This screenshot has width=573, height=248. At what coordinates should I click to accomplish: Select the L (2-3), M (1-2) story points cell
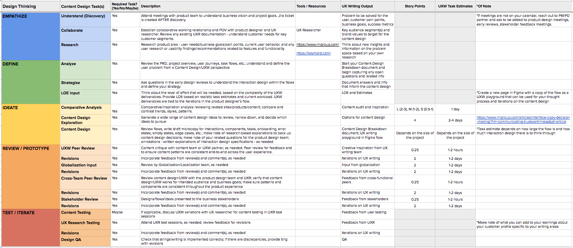pyautogui.click(x=415, y=109)
